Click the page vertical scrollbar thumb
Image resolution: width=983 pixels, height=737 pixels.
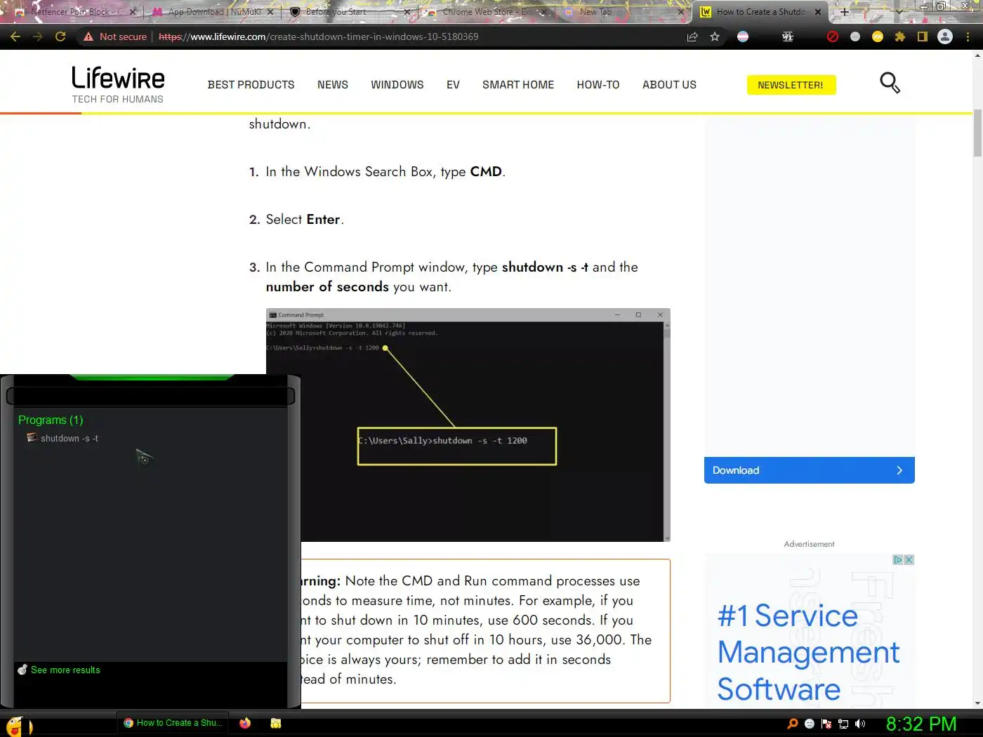(x=977, y=133)
